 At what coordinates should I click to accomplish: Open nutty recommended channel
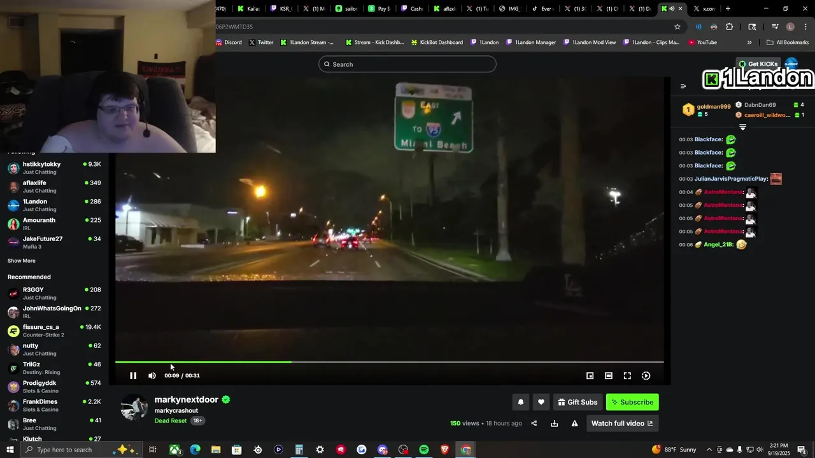(x=54, y=349)
